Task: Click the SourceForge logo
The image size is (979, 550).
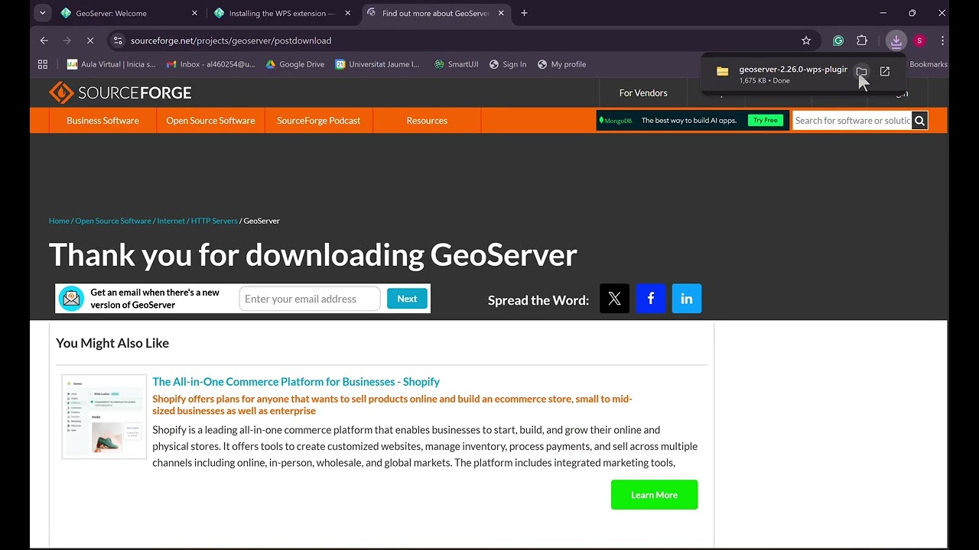Action: 120,92
